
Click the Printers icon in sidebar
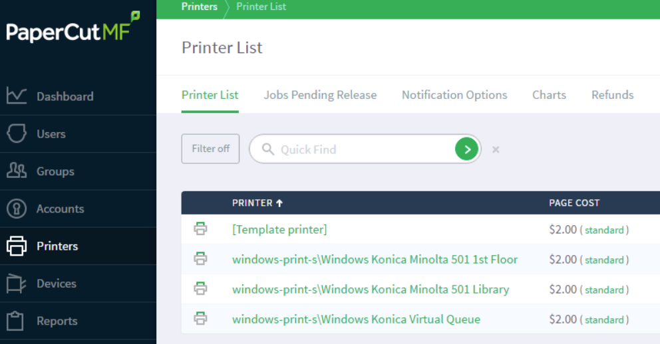[x=17, y=246]
